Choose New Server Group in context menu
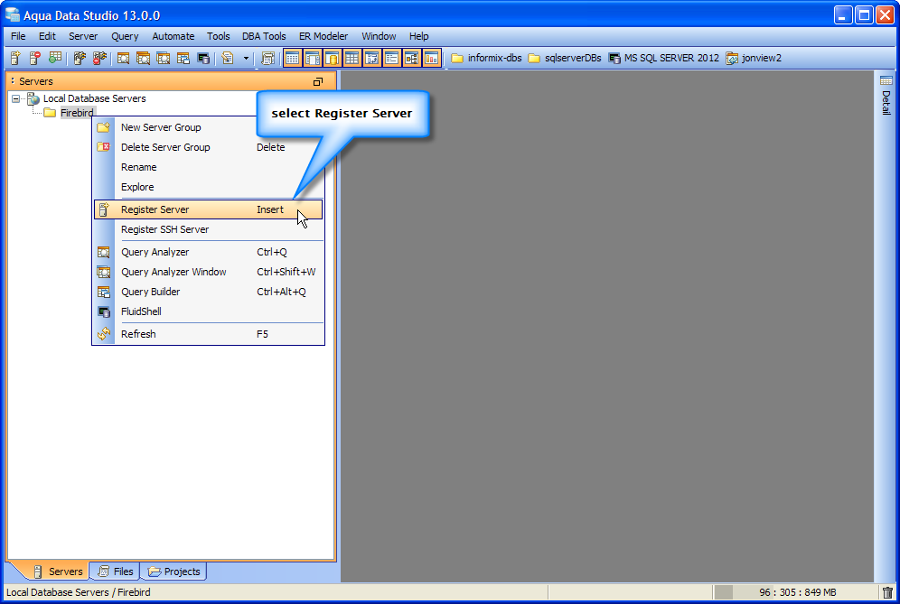This screenshot has width=900, height=604. point(208,127)
